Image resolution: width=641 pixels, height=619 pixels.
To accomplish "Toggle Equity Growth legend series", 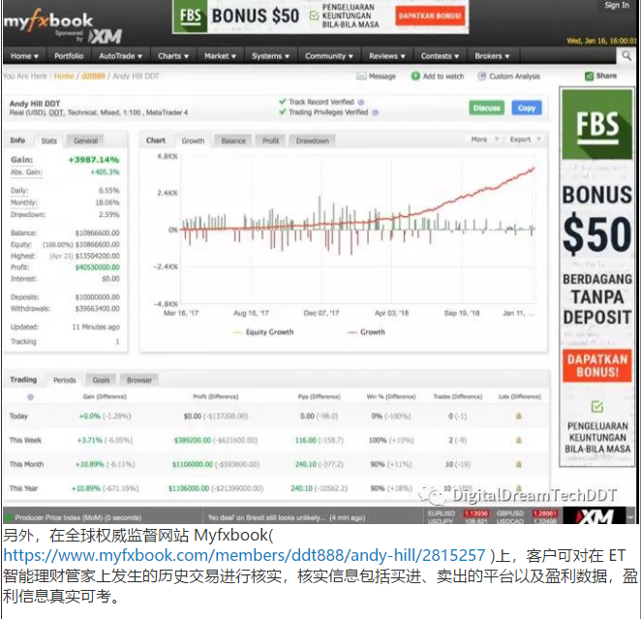I will click(x=263, y=332).
